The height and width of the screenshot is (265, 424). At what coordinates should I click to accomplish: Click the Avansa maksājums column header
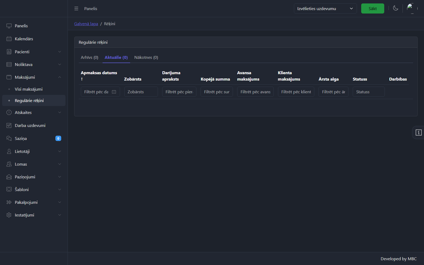pos(248,76)
